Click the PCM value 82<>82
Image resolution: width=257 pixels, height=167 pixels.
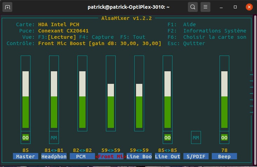[x=82, y=150]
